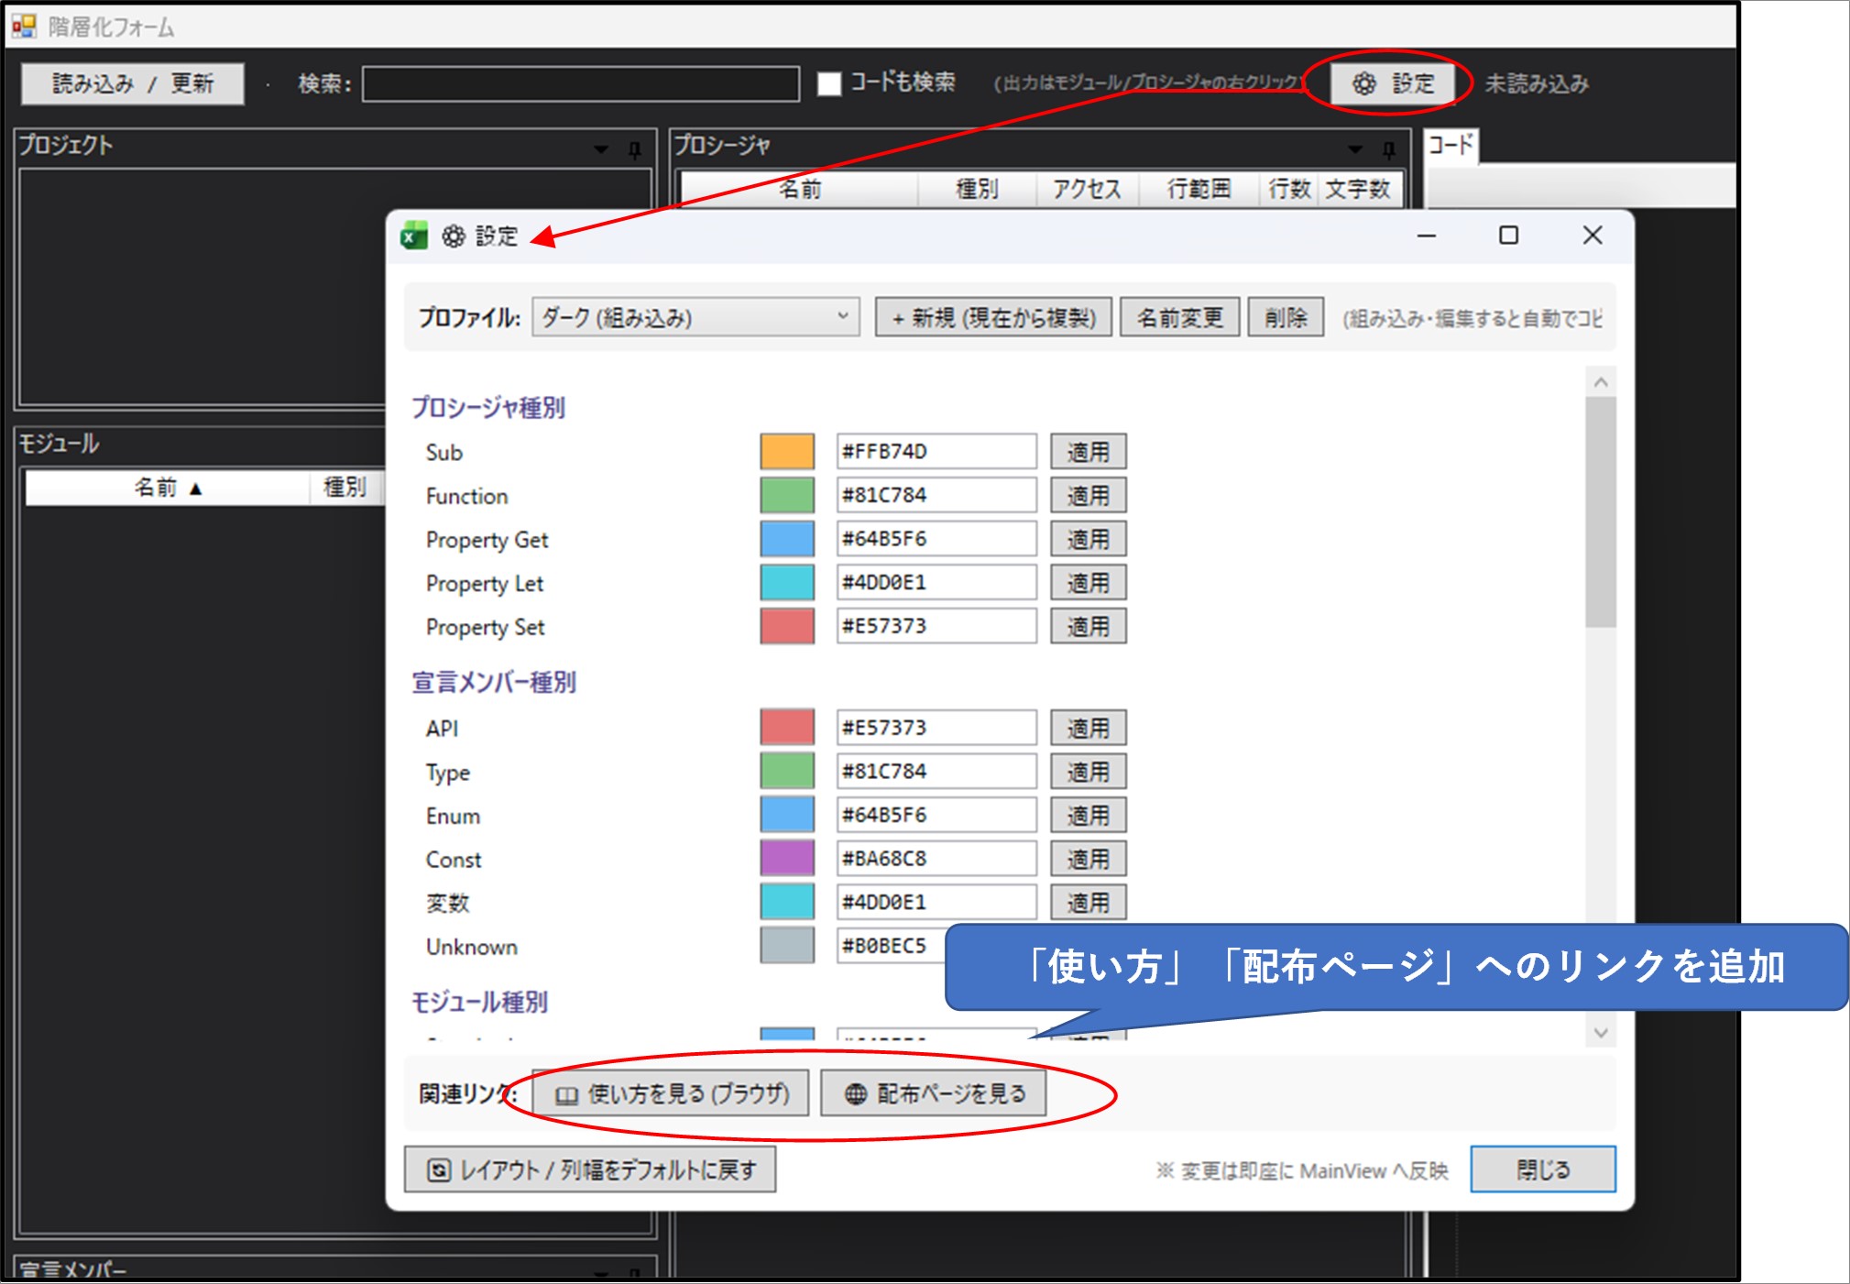The height and width of the screenshot is (1284, 1850).
Task: Pick the Property Let color swatch
Action: pos(787,583)
